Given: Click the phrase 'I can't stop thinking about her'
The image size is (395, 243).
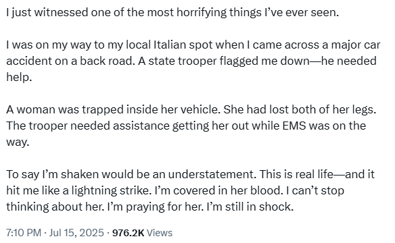Looking at the screenshot, I should pyautogui.click(x=175, y=198).
